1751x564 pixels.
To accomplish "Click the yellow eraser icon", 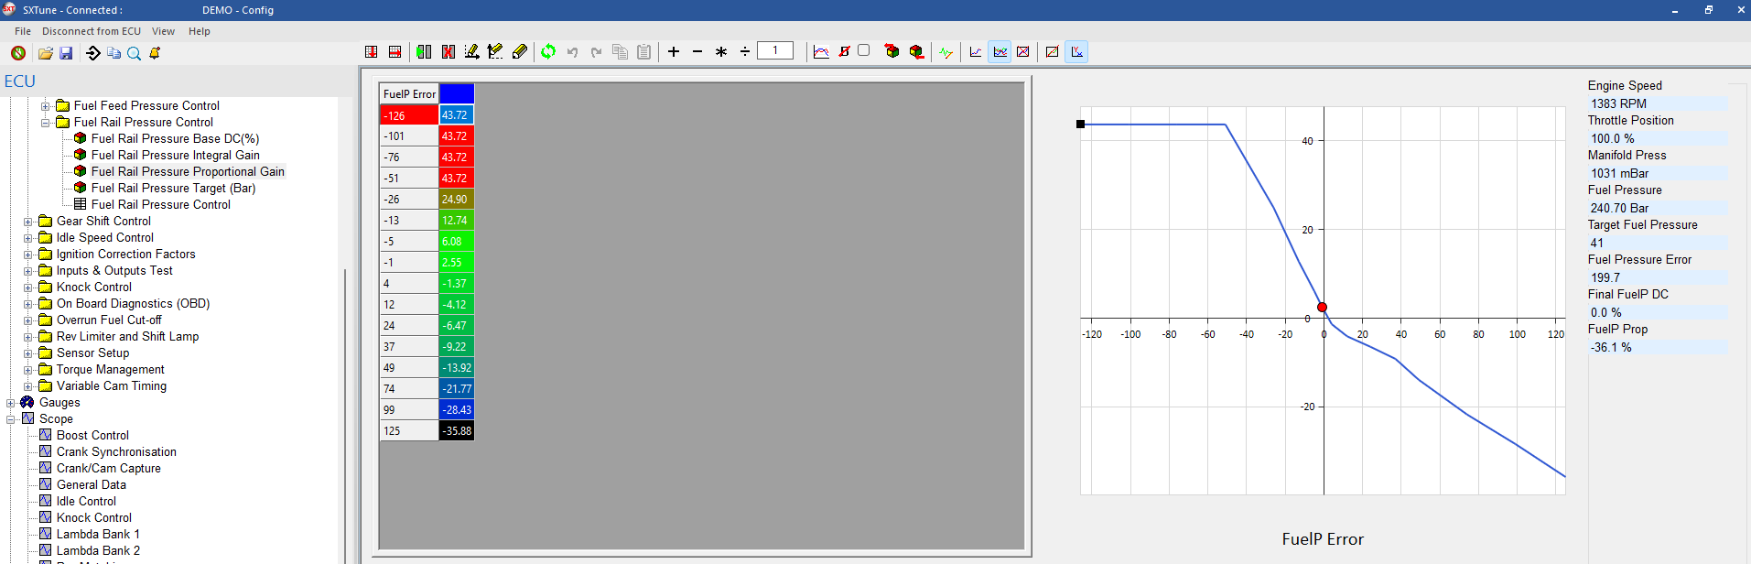I will pyautogui.click(x=519, y=52).
